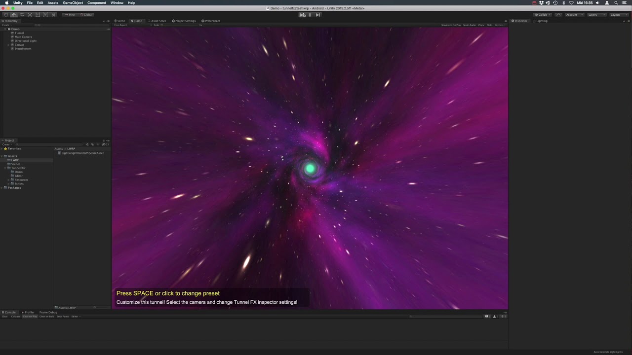632x355 pixels.
Task: Open the Collab dropdown
Action: pos(543,15)
